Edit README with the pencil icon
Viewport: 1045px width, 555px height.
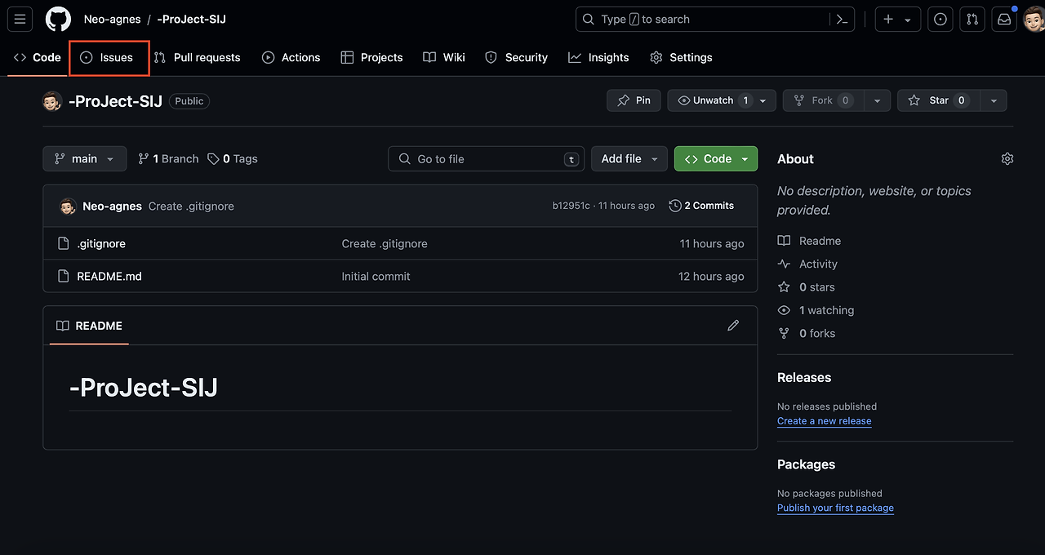(733, 326)
